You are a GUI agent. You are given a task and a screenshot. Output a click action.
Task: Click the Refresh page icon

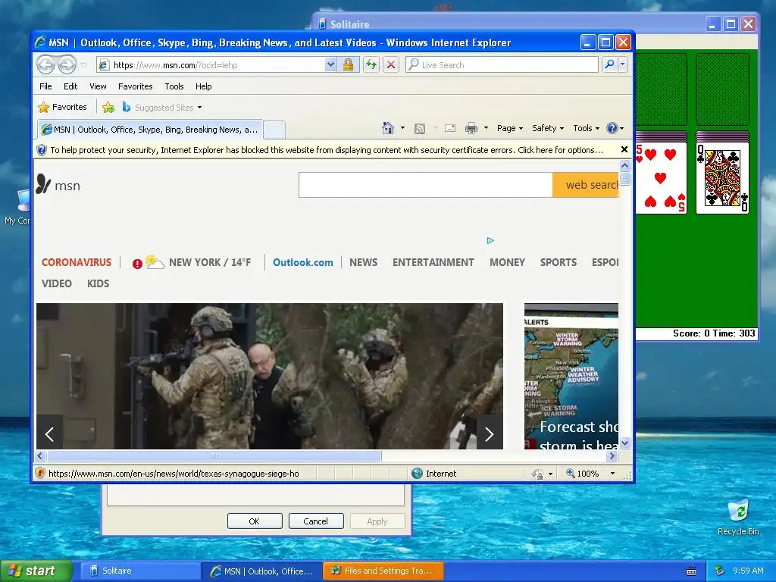click(371, 65)
